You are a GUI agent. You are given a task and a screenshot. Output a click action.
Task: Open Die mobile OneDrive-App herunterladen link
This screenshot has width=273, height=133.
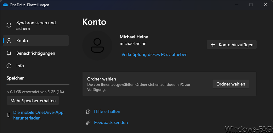click(38, 115)
